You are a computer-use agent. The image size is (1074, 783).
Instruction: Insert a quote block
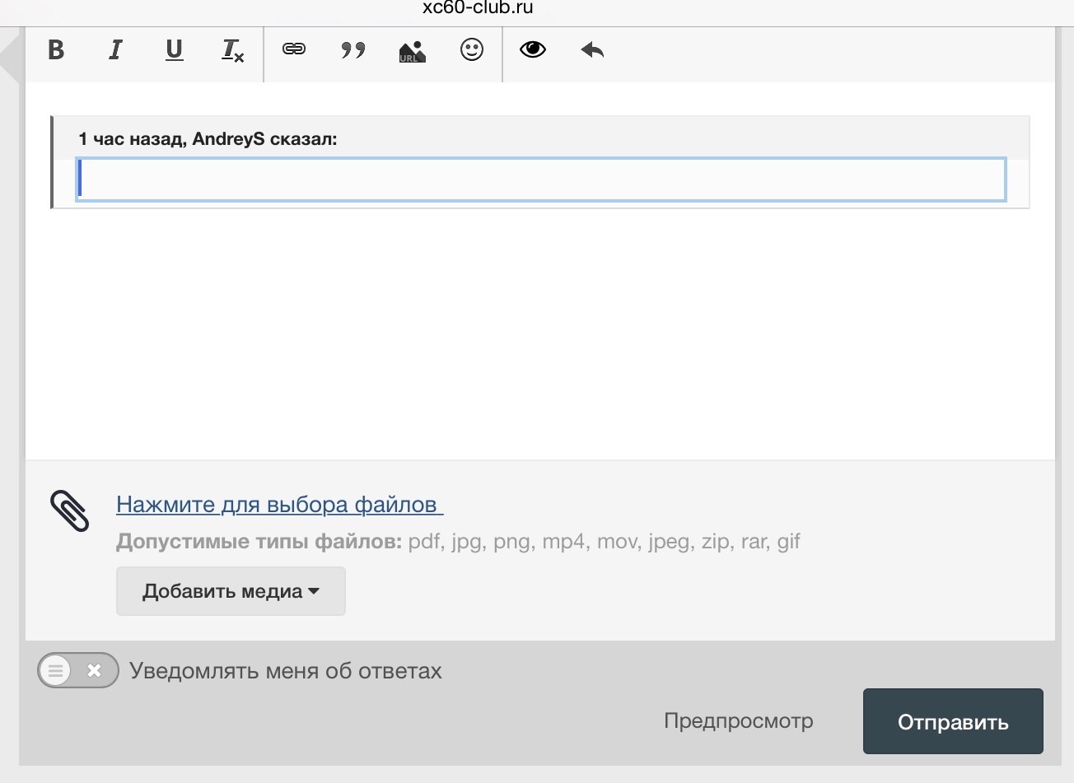pos(353,50)
